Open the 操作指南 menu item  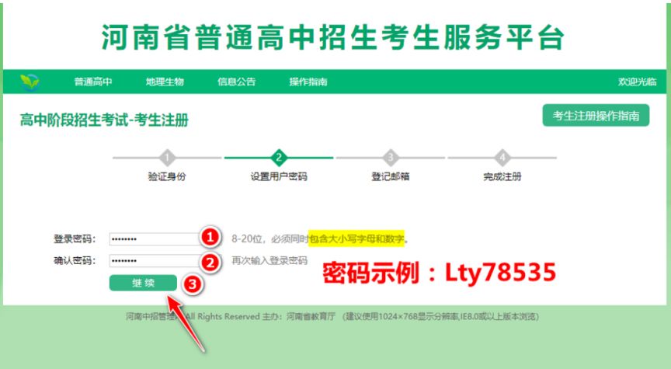click(x=308, y=82)
